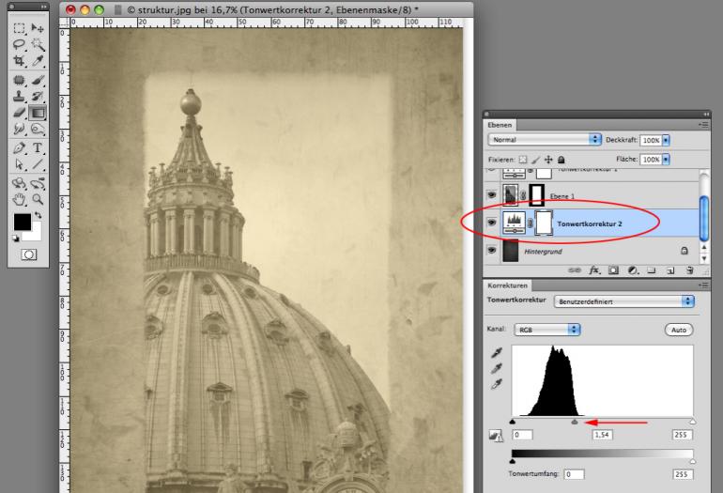Hide the Tonwertkorrektur 2 layer
723x493 pixels.
[x=491, y=223]
